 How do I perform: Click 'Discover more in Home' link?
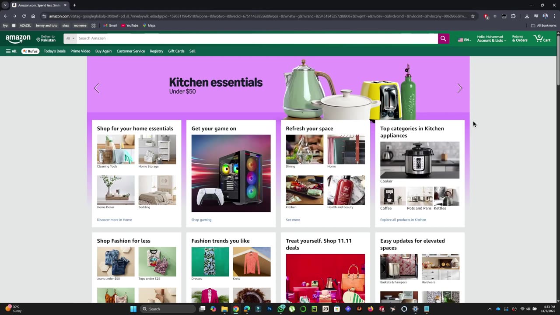(114, 220)
